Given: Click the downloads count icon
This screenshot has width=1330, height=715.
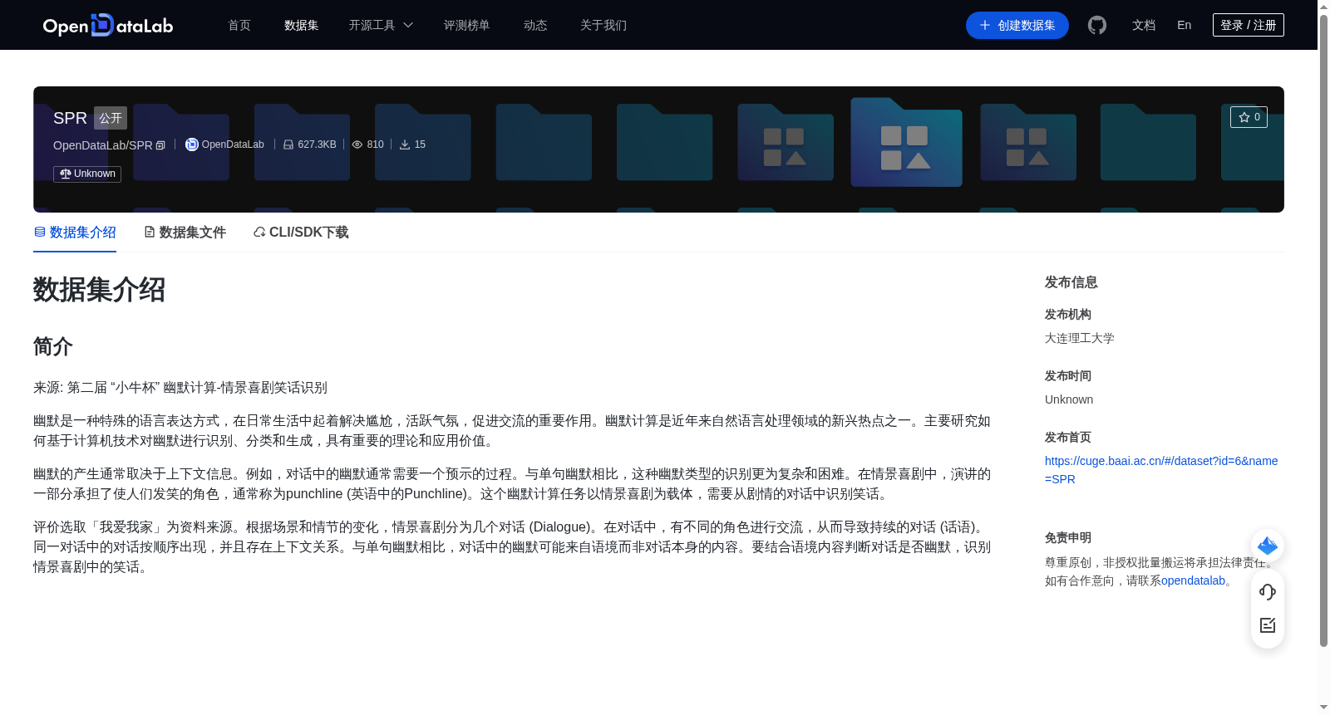Looking at the screenshot, I should (x=405, y=144).
